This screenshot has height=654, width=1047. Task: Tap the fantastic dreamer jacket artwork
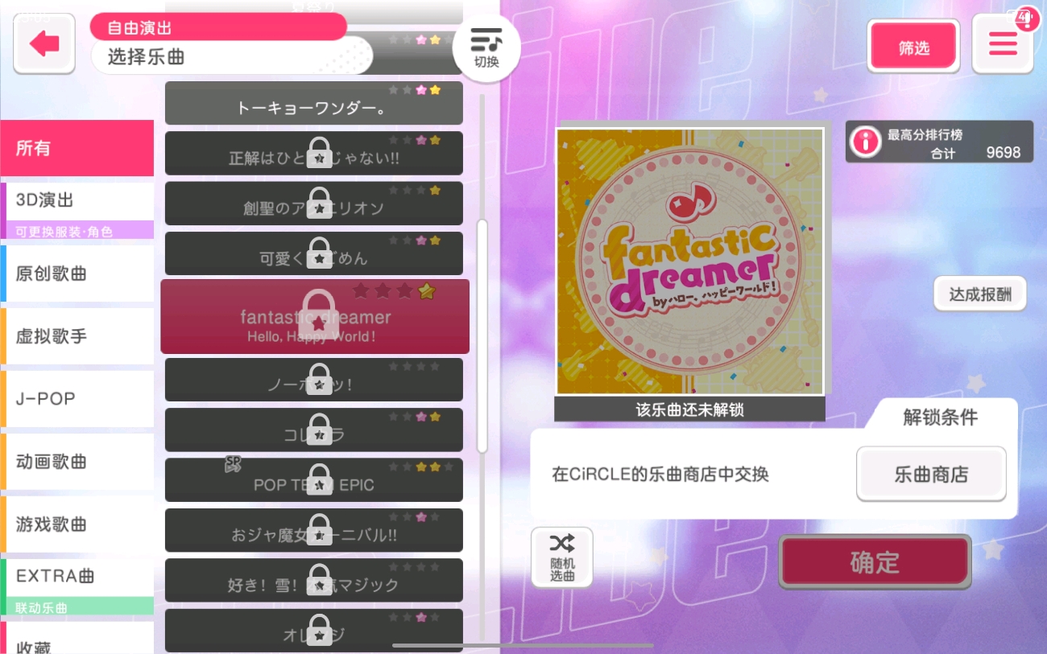pyautogui.click(x=689, y=261)
